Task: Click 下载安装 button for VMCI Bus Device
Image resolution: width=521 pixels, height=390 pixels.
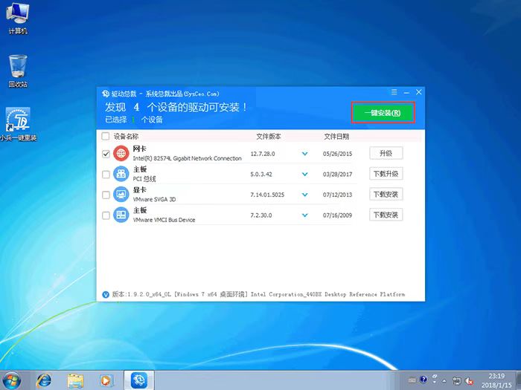Action: coord(386,215)
